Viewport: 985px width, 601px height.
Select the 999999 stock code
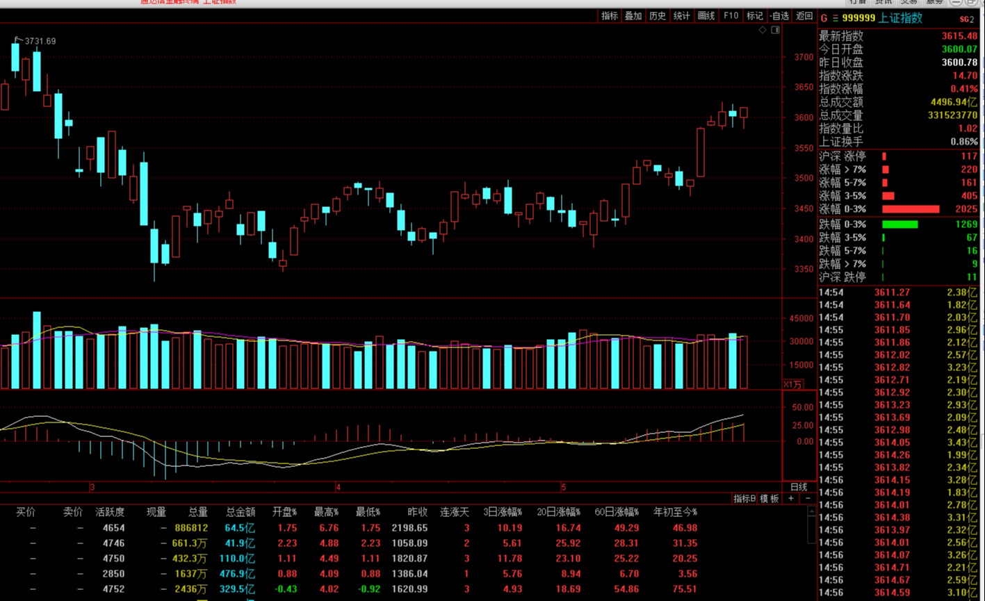coord(858,18)
